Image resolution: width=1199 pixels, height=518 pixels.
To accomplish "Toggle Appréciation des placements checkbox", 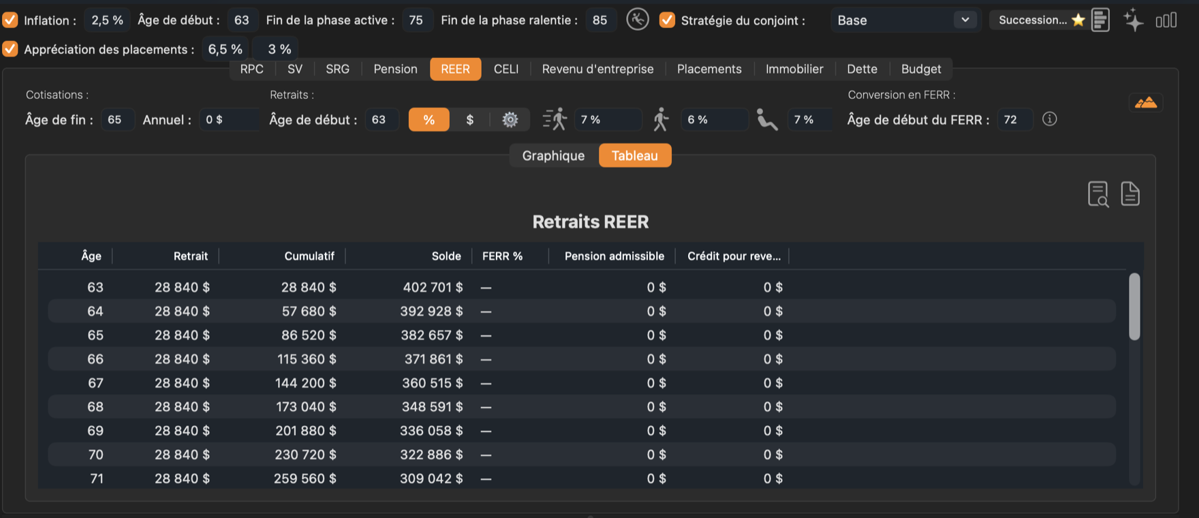I will [x=10, y=49].
